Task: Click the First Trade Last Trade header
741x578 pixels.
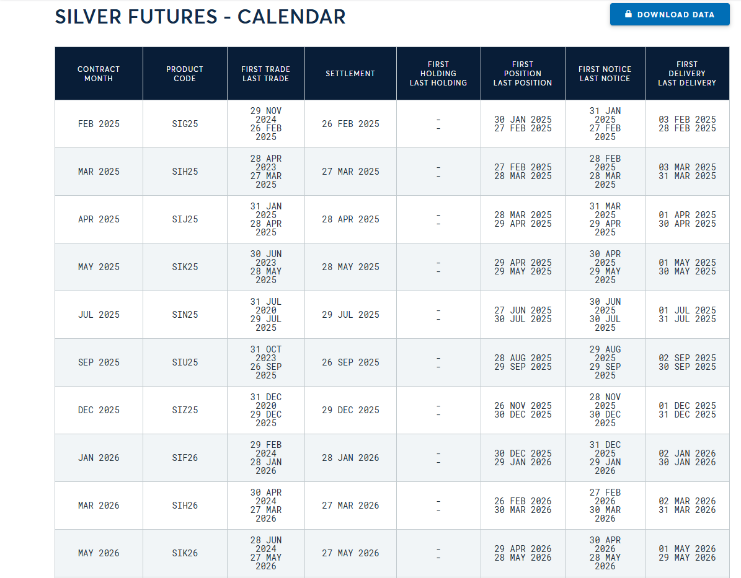Action: [x=265, y=74]
